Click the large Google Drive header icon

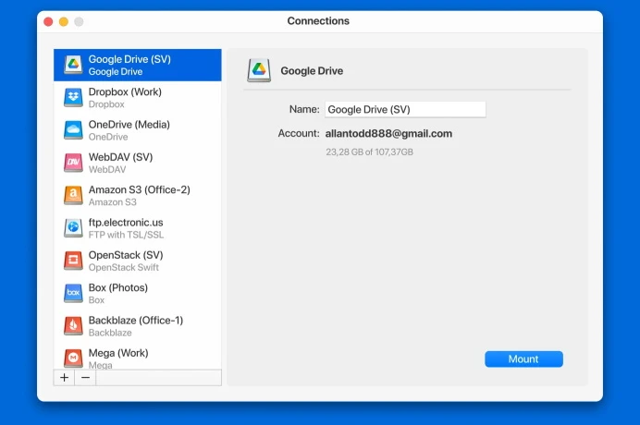tap(258, 70)
